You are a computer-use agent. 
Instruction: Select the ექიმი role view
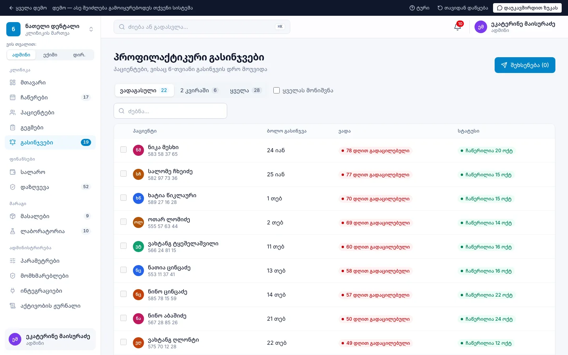50,55
